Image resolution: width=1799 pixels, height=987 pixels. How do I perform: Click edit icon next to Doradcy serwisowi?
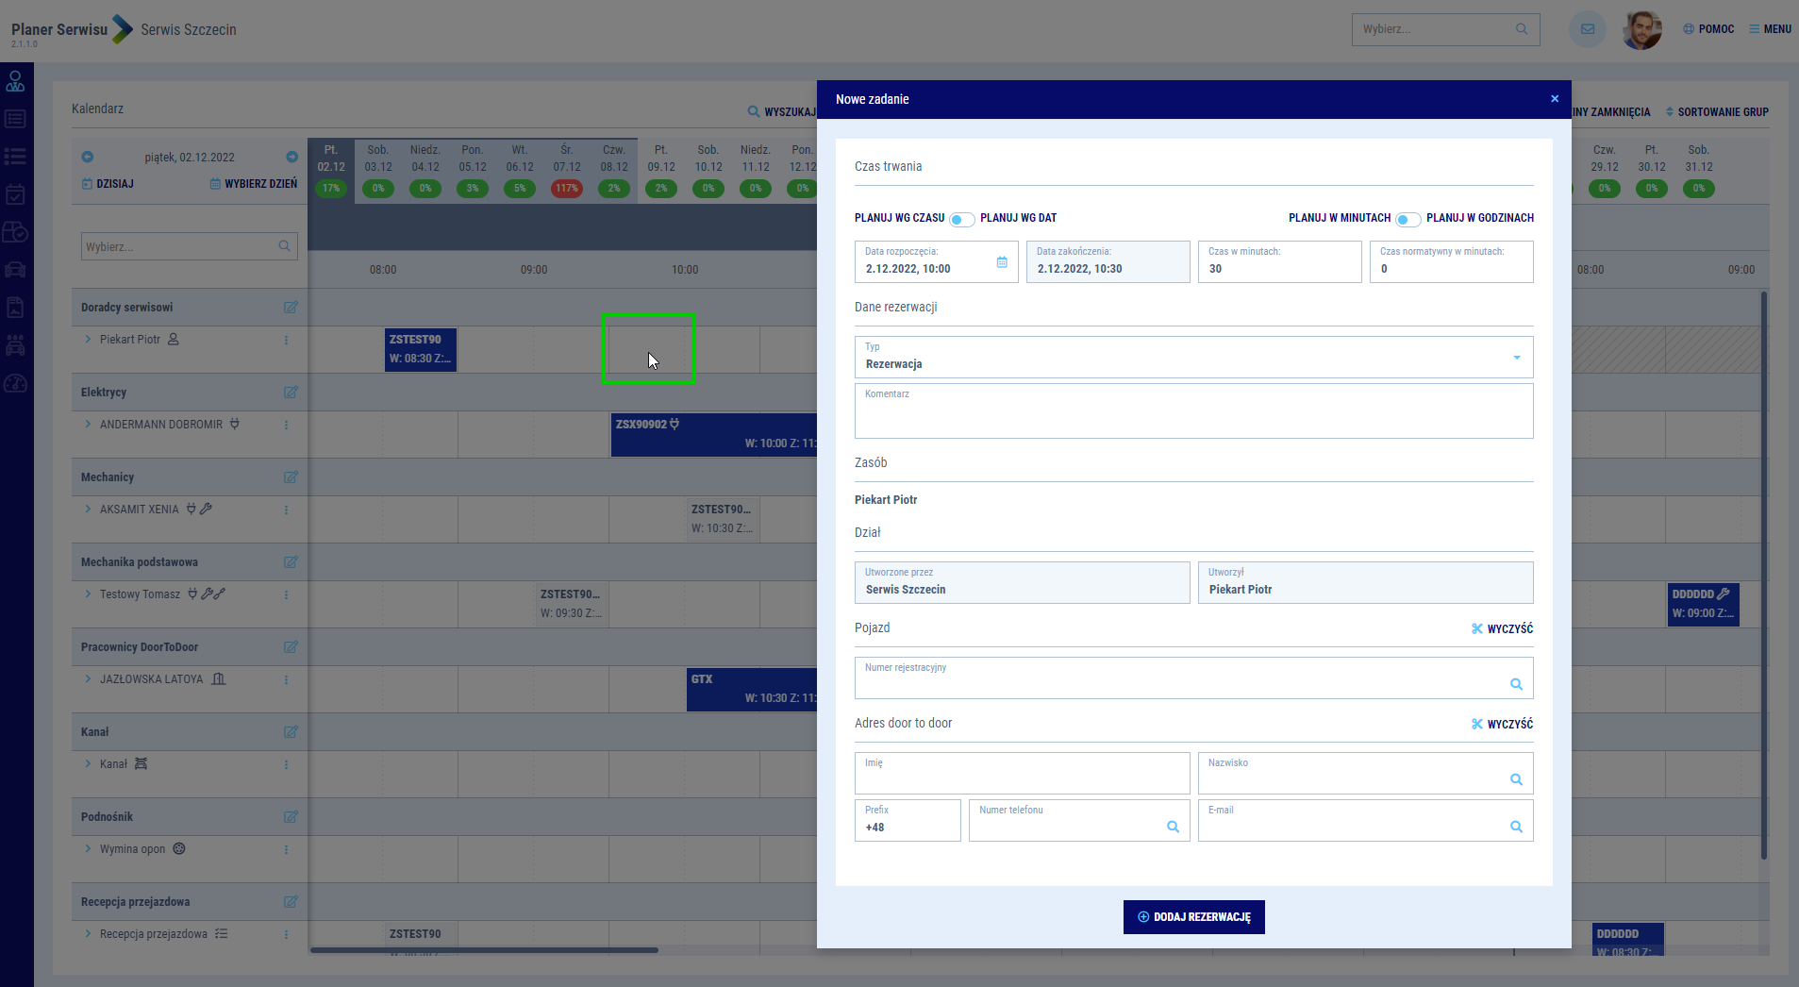(x=291, y=308)
